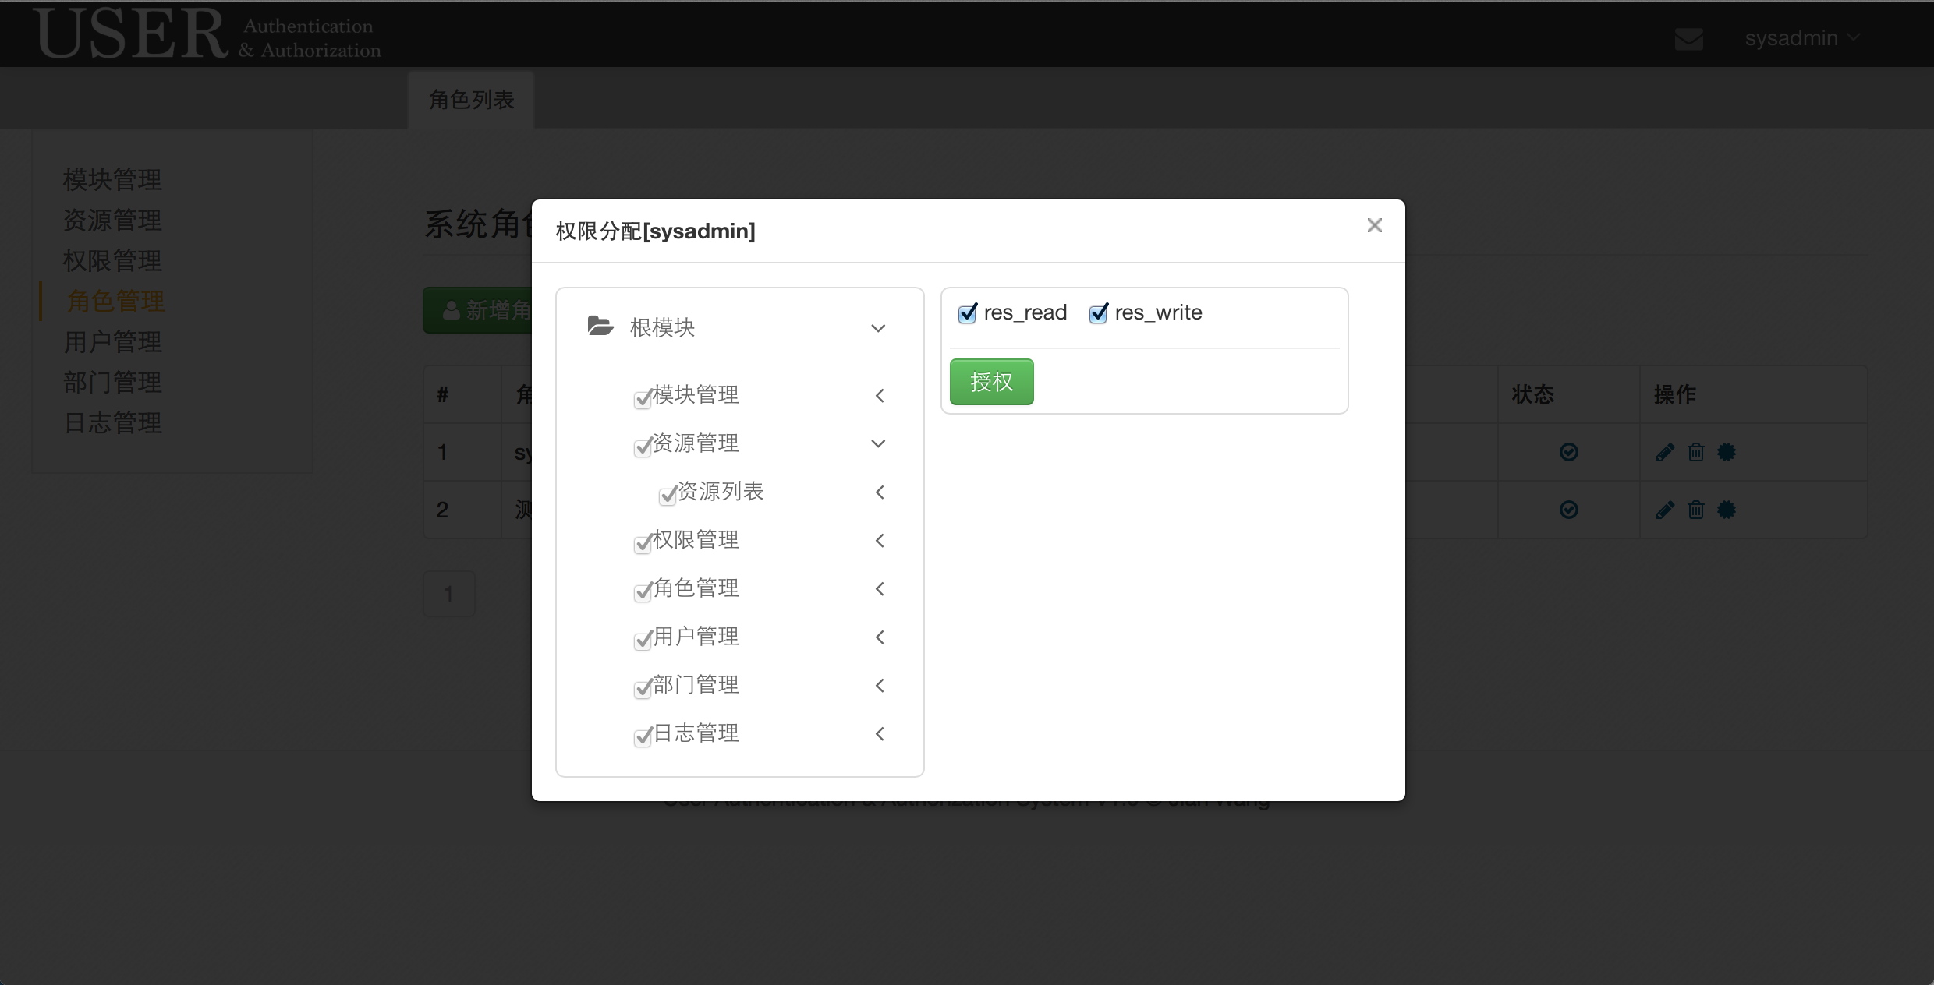Image resolution: width=1934 pixels, height=985 pixels.
Task: Uncheck the 资源管理 tree checkbox
Action: click(x=643, y=447)
